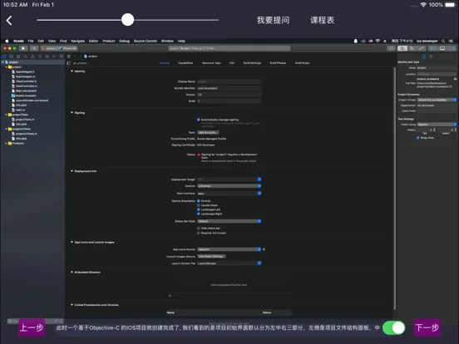The width and height of the screenshot is (459, 344).
Task: Open the Issue navigator warning icon
Action: (32, 57)
